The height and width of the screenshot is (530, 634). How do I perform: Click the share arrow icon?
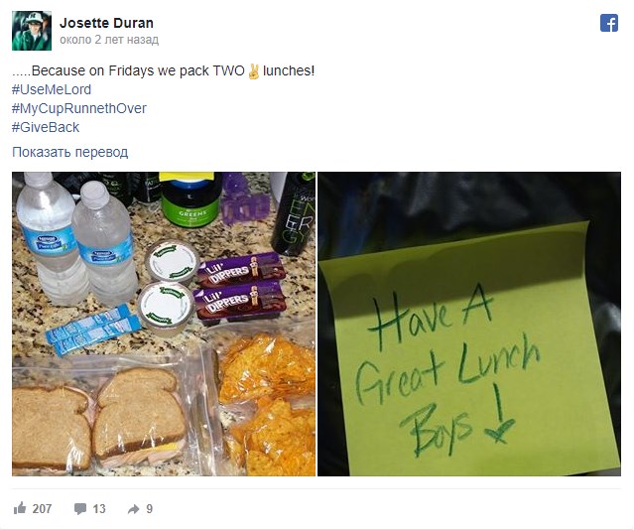(x=133, y=509)
